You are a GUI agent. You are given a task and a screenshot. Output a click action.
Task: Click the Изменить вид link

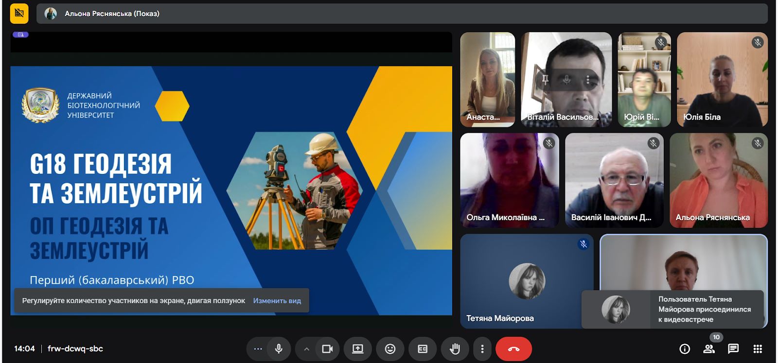(x=277, y=301)
